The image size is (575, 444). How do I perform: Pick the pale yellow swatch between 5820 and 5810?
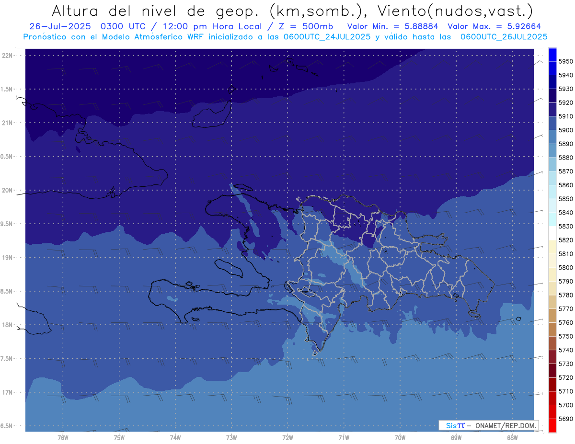pyautogui.click(x=552, y=247)
